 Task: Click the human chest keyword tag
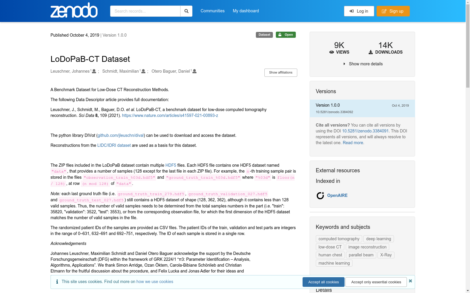pos(330,255)
